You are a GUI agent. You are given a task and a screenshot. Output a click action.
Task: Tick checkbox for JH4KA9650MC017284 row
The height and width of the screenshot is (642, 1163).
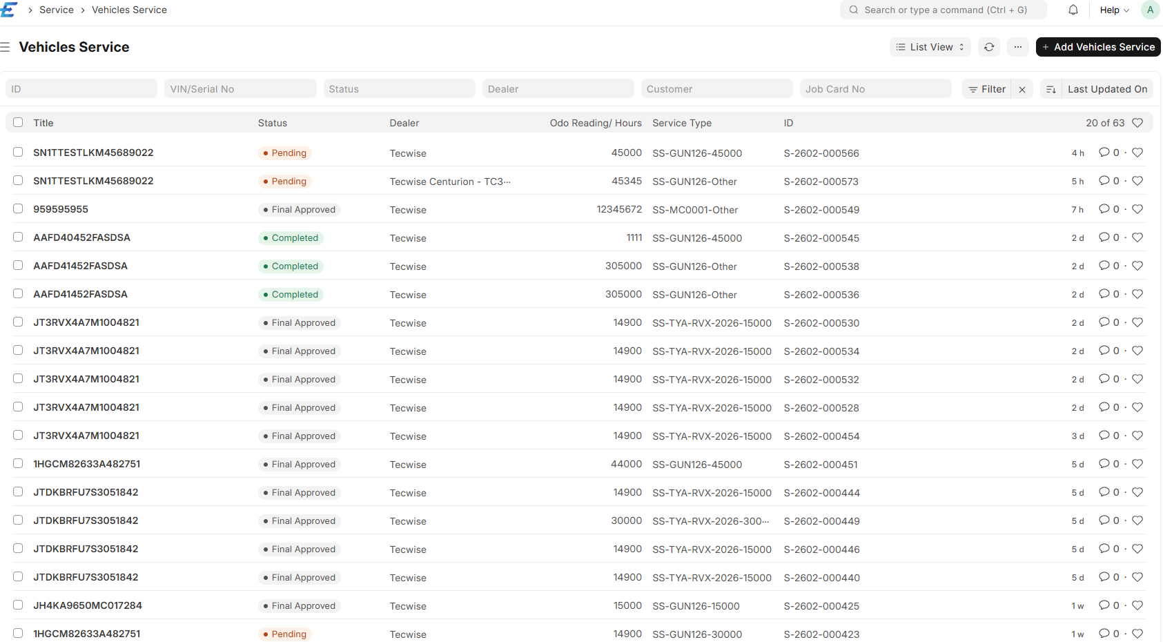[x=18, y=605]
